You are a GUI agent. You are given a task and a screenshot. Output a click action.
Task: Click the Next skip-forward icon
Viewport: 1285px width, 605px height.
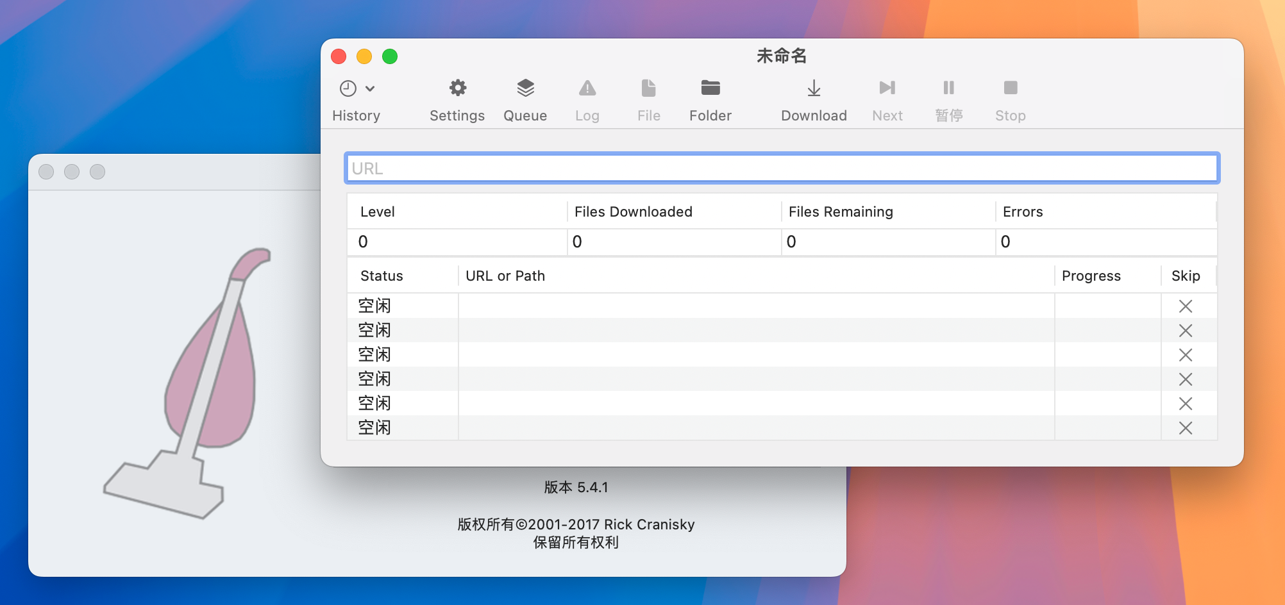click(x=887, y=88)
